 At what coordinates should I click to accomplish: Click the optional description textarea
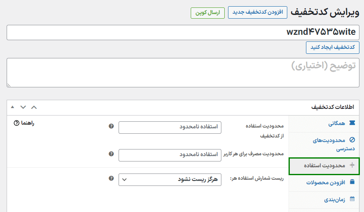click(183, 72)
